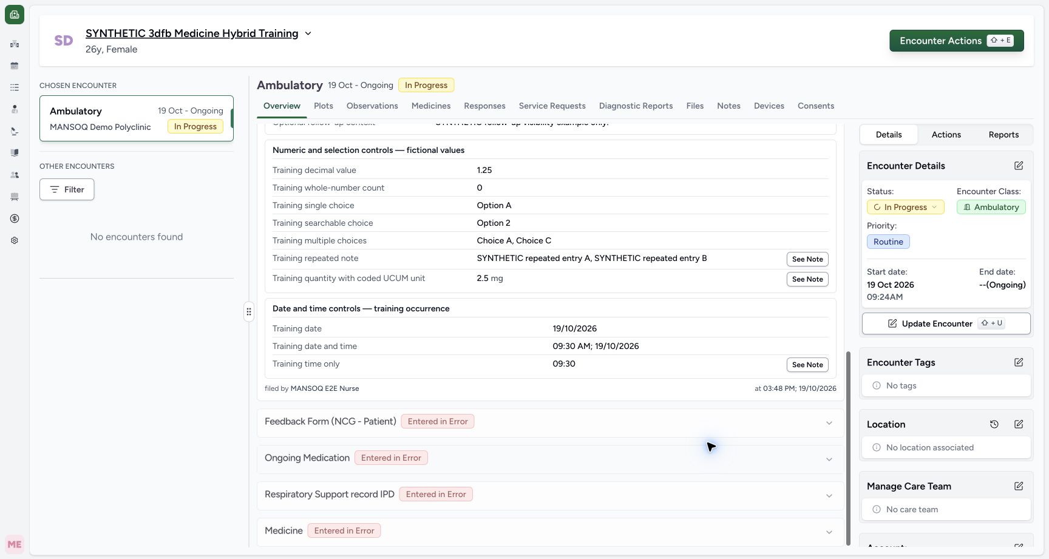Open the bed/bench sidebar icon
Screen dimensions: 1049x559
(15, 197)
